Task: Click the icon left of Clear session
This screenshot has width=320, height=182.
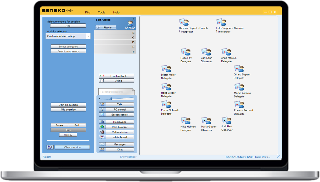Action: tap(50, 147)
